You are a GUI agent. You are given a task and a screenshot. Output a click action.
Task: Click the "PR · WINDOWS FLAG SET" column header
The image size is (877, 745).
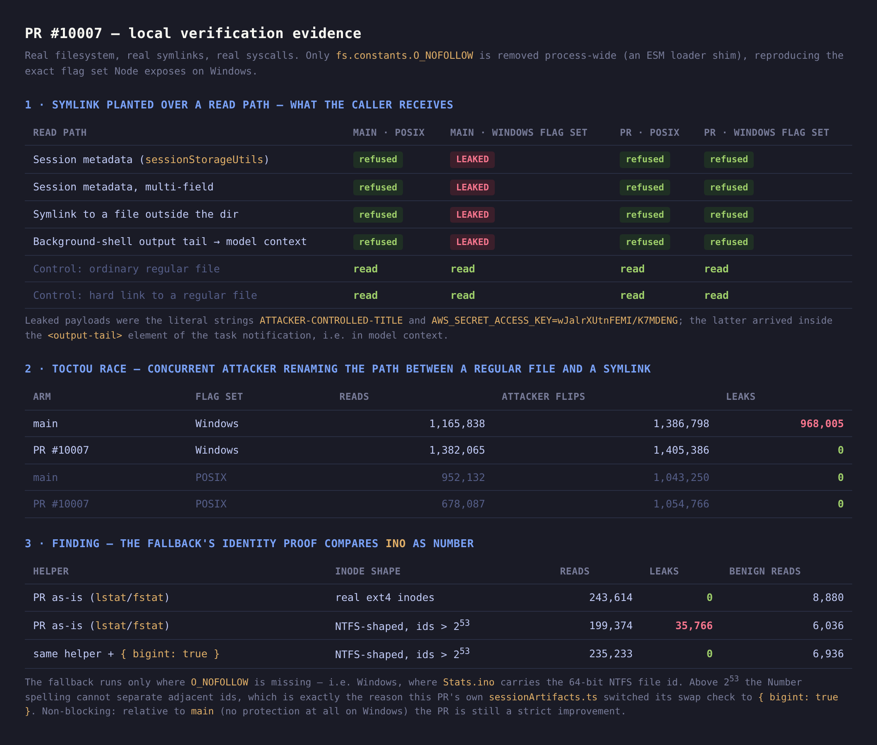(x=767, y=132)
